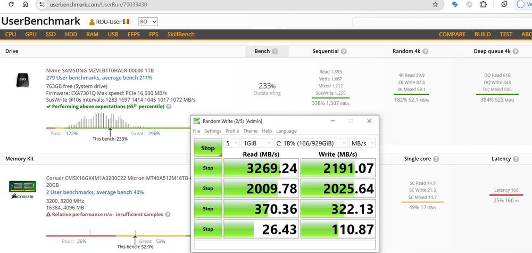Open File menu in CrystalDiskMark

coord(196,131)
